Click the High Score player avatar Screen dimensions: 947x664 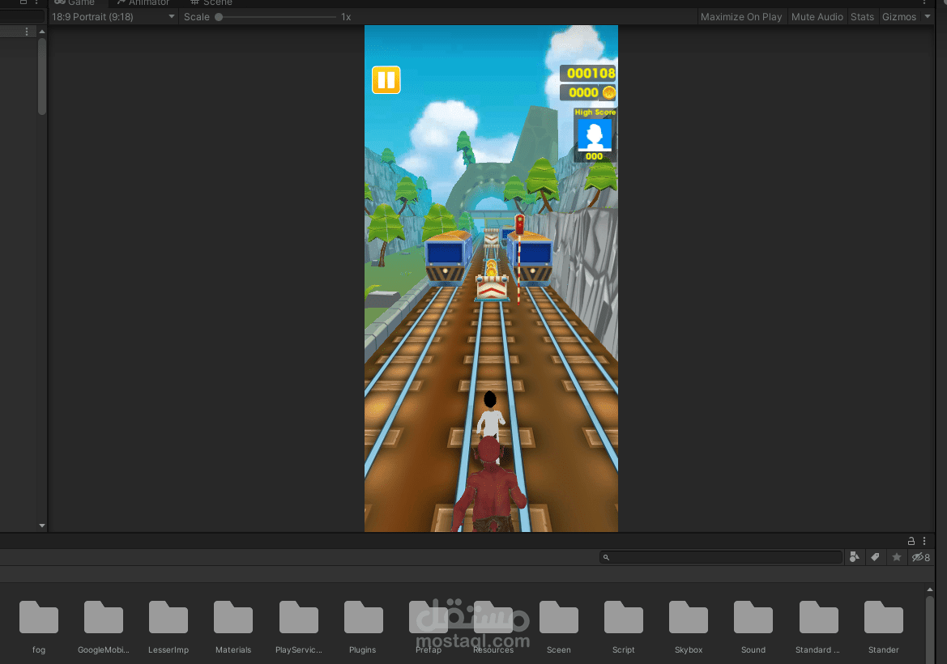(x=595, y=134)
